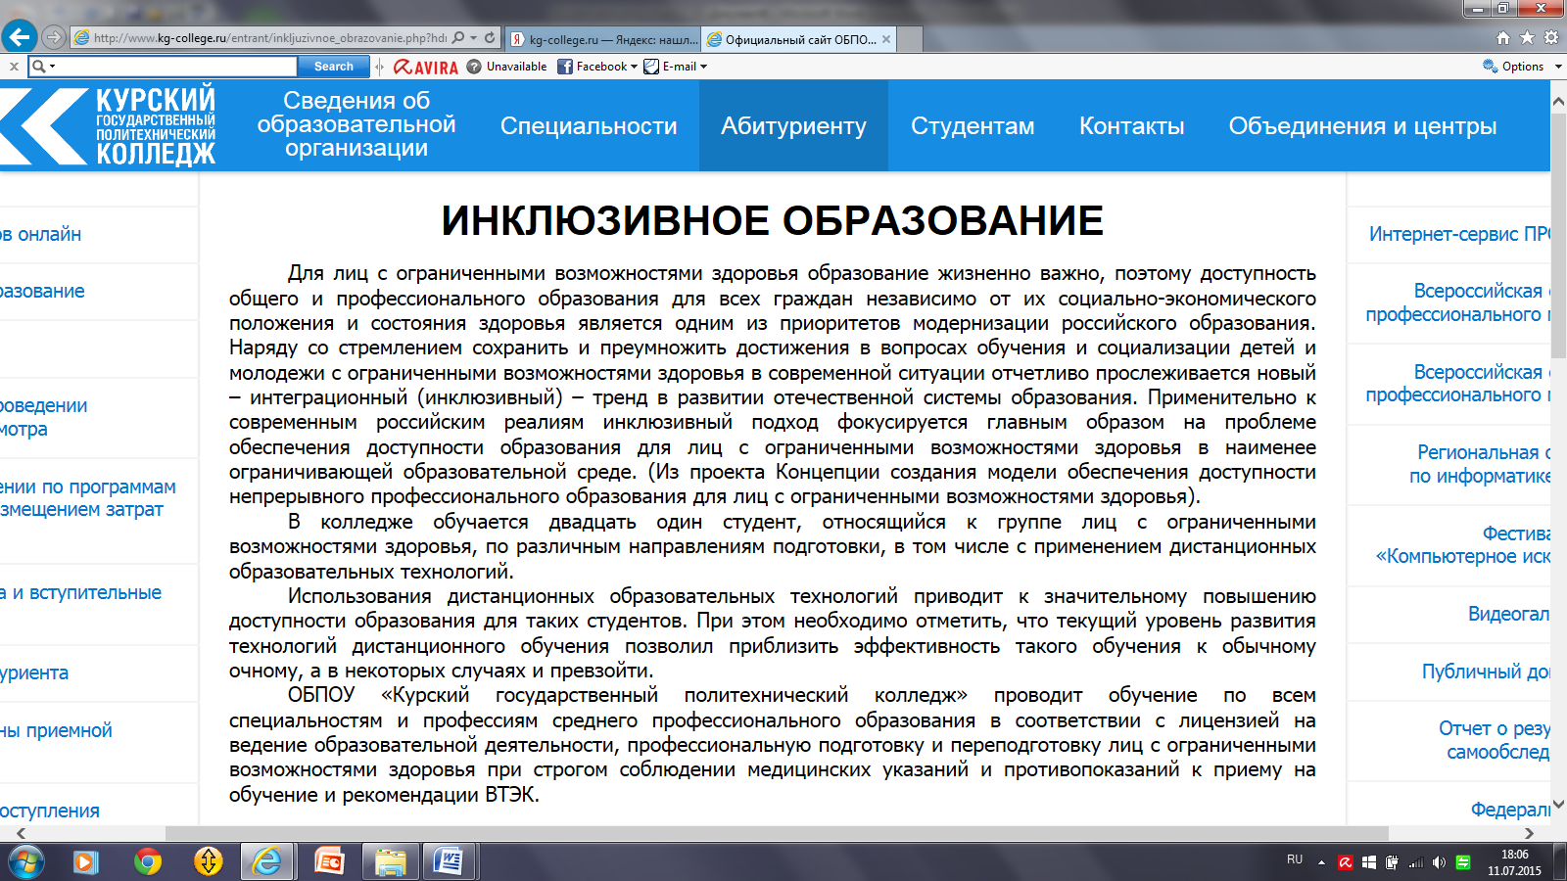Open PowerPoint from the taskbar

(329, 861)
